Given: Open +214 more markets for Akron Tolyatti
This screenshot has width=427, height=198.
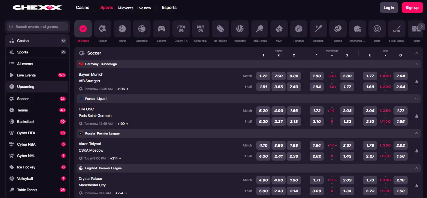Looking at the screenshot, I should 116,158.
